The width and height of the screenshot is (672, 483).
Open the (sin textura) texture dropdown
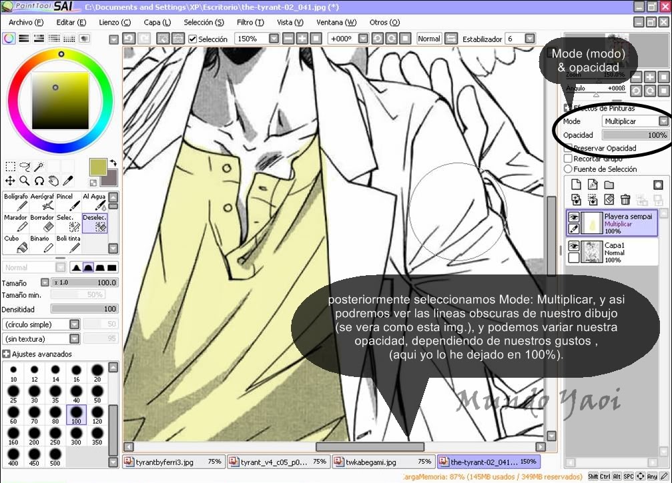pyautogui.click(x=75, y=339)
